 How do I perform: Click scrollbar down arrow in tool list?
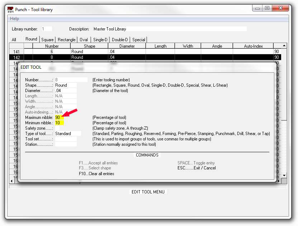pyautogui.click(x=284, y=175)
